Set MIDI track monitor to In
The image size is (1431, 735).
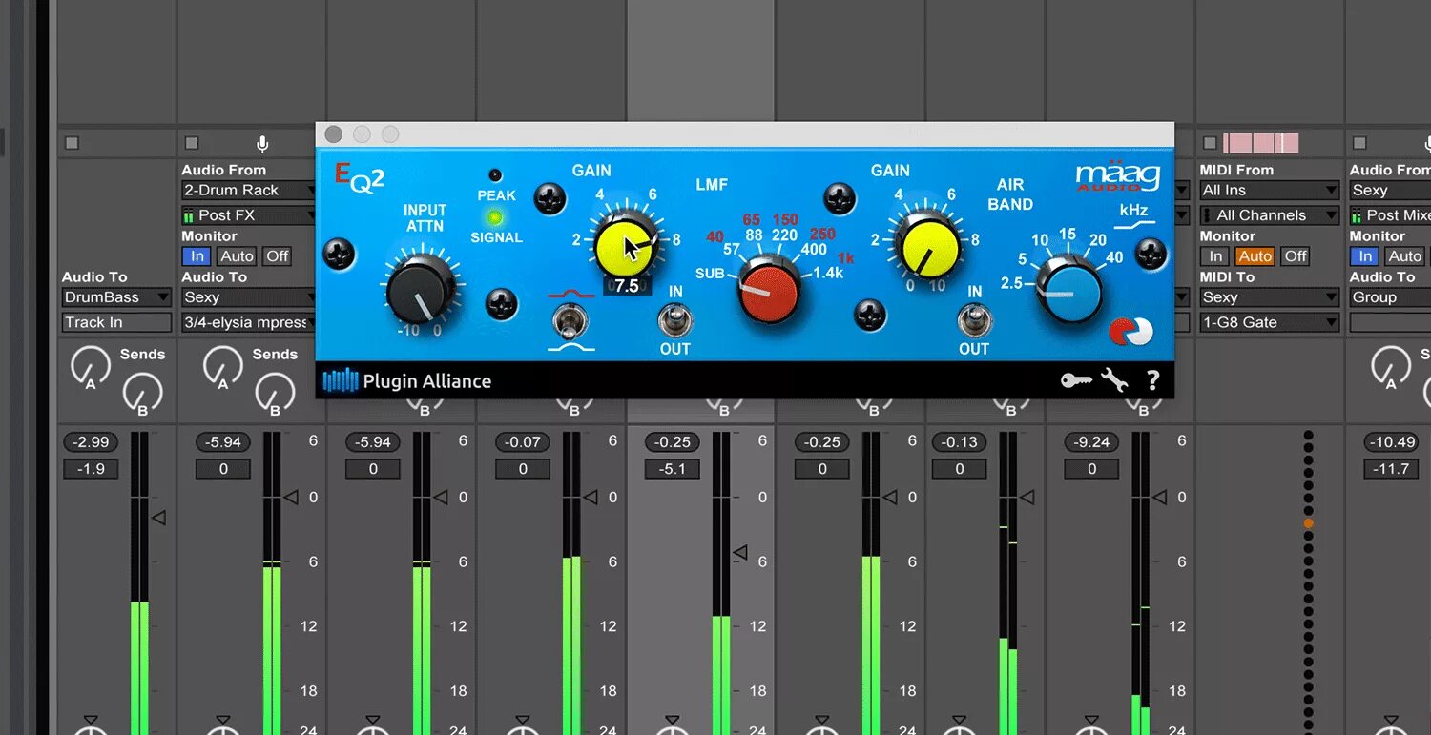1215,255
